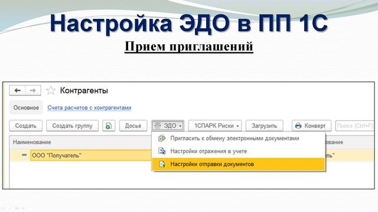This screenshot has height=212, width=378.
Task: Add Контрагенты to favorites with star icon
Action: click(x=51, y=91)
